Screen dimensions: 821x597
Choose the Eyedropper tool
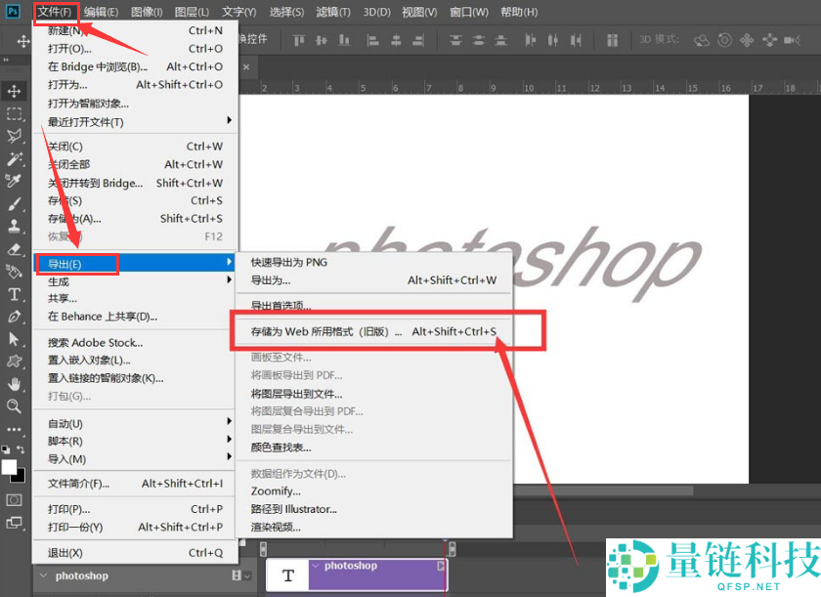(x=15, y=181)
